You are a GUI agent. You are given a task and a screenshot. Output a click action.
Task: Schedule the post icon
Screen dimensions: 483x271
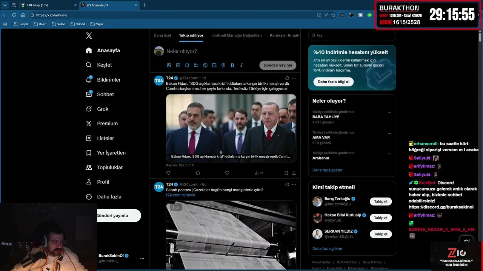coord(214,65)
